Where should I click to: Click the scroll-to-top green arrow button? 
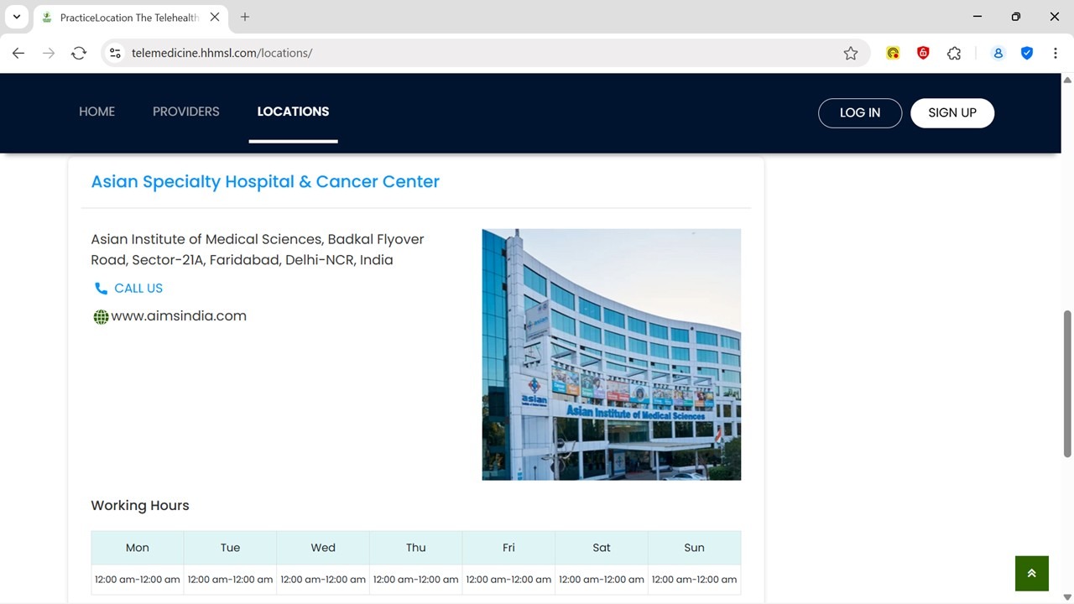tap(1031, 574)
